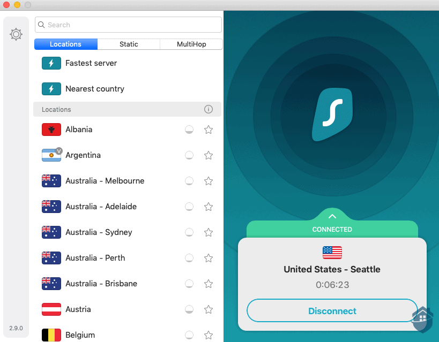Favorite Belgium with the star
439x342 pixels.
[209, 335]
